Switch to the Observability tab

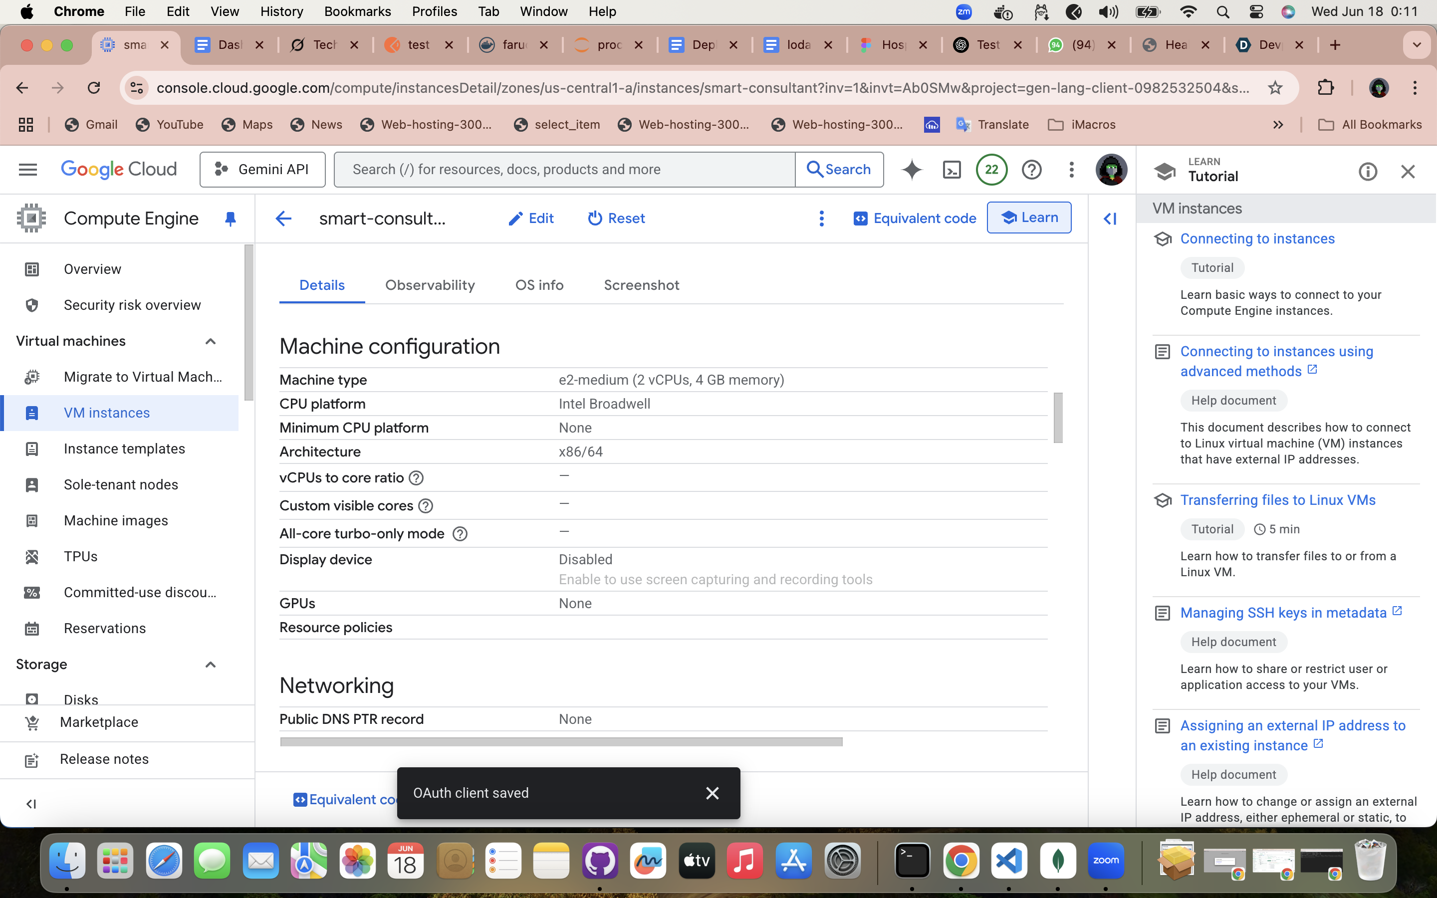430,285
